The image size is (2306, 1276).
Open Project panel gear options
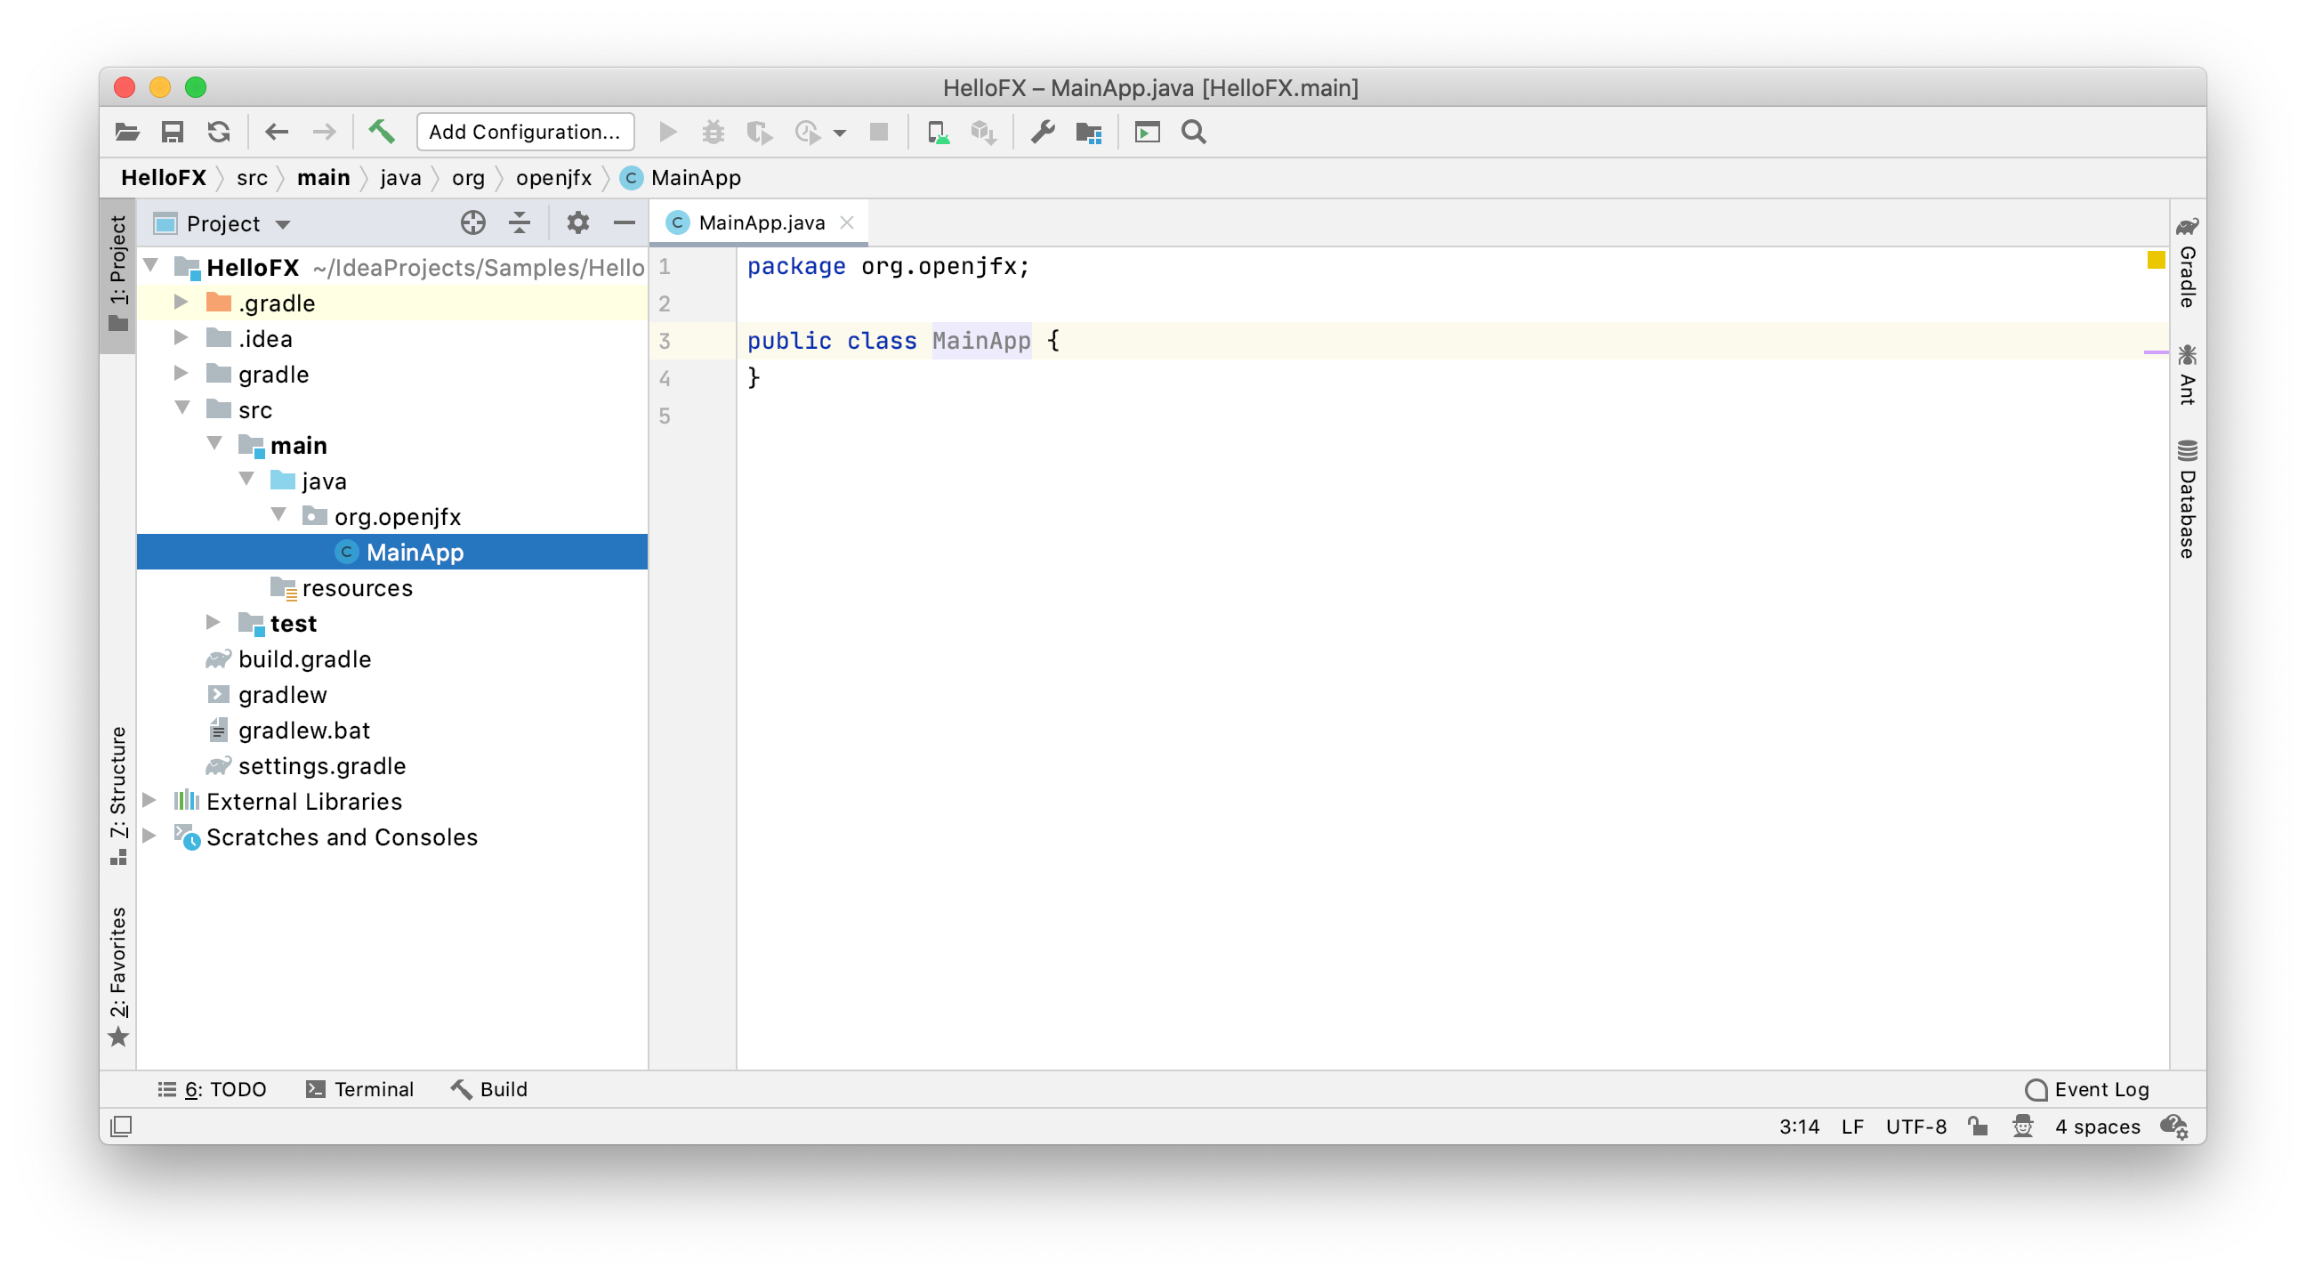[577, 222]
